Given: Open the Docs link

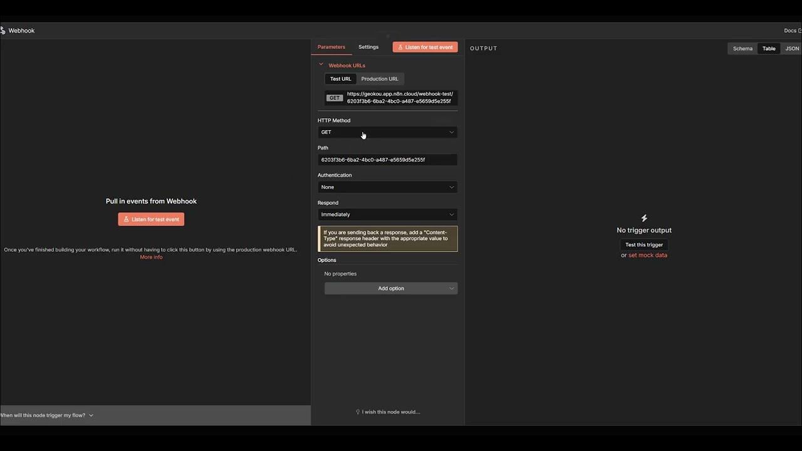Looking at the screenshot, I should tap(793, 31).
